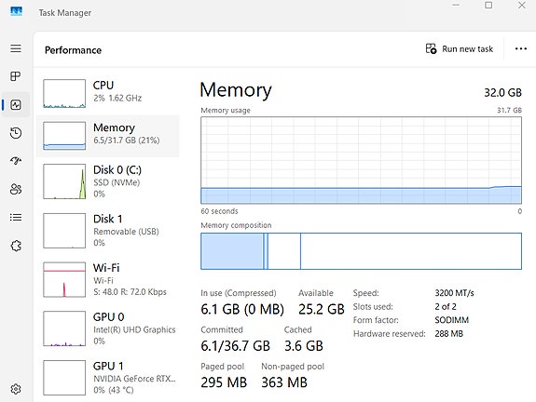Switch to the Users page icon

tap(16, 189)
